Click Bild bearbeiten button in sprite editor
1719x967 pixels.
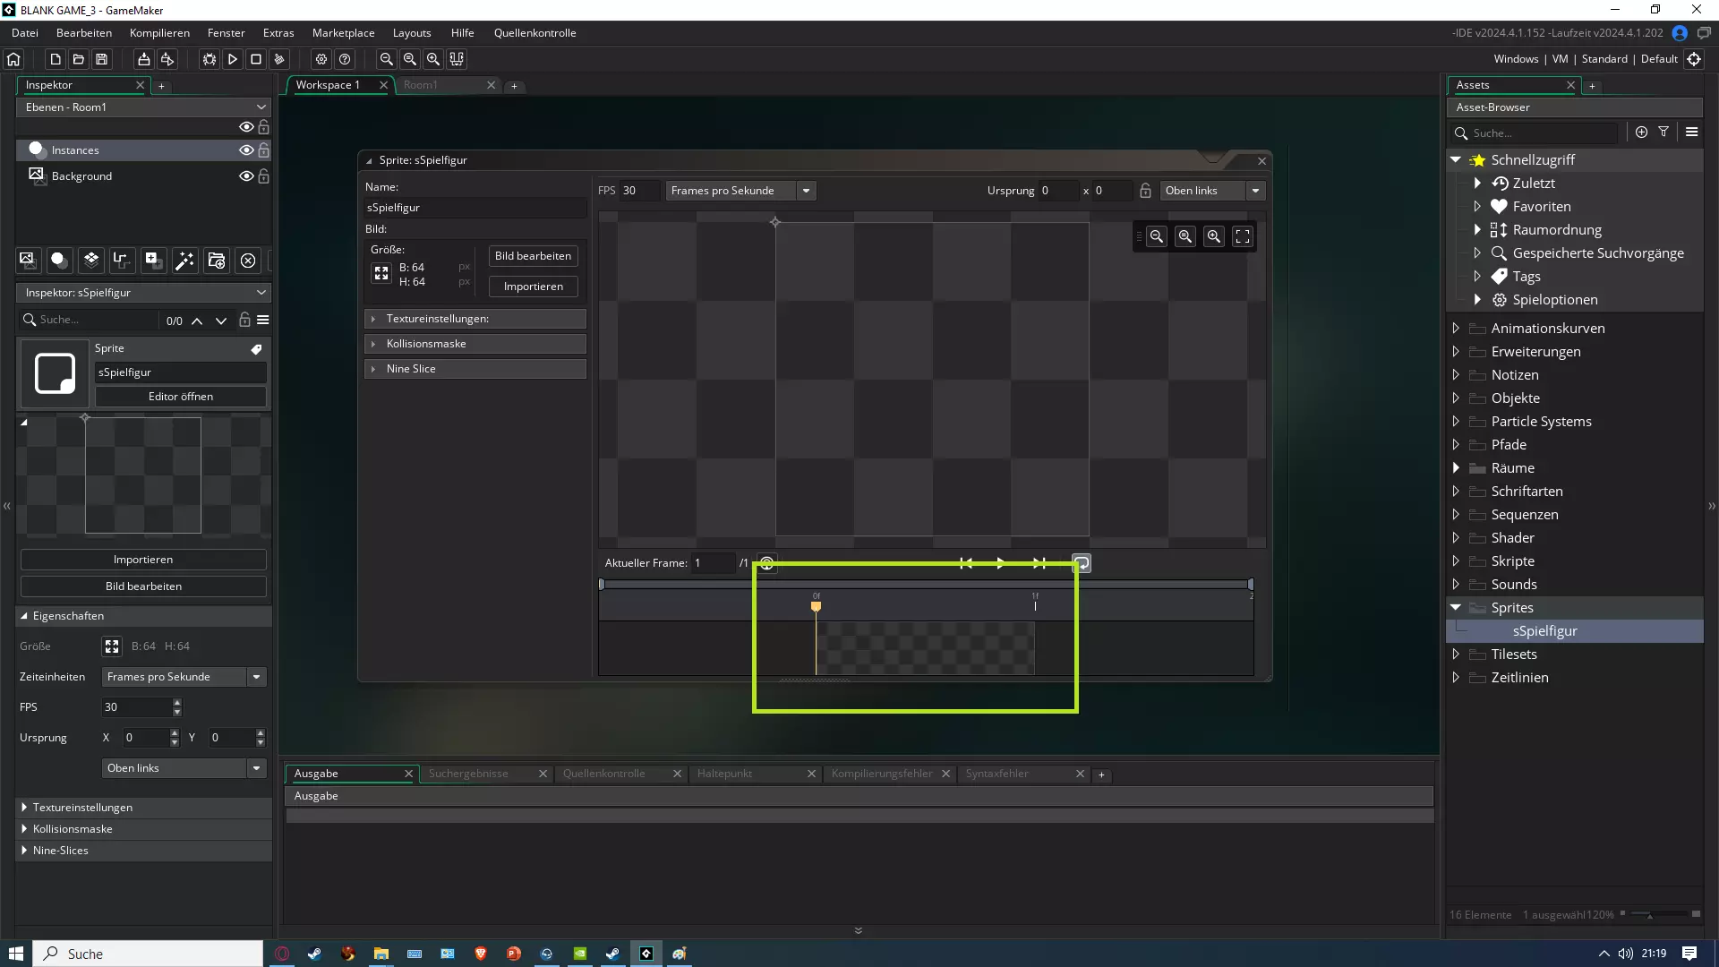coord(533,256)
